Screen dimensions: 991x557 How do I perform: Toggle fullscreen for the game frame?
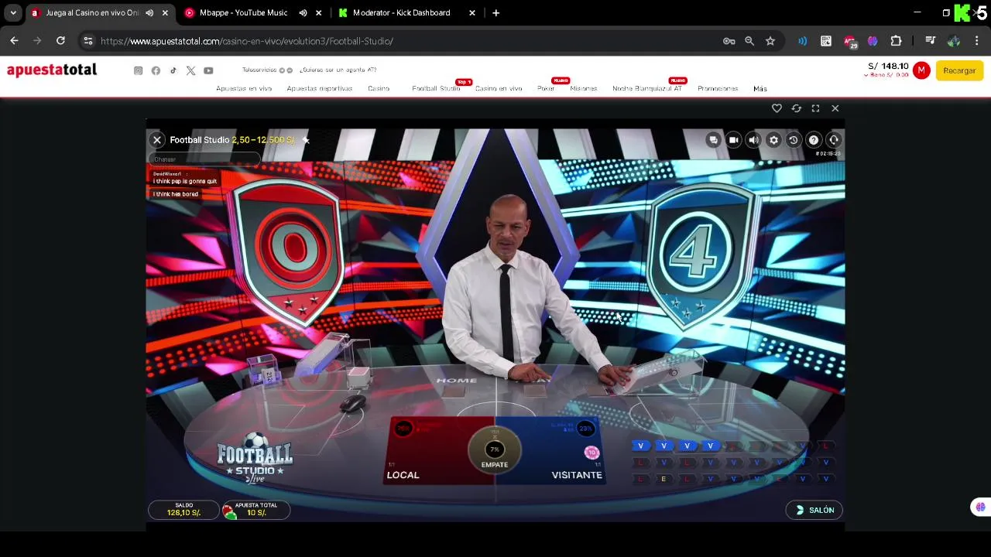pyautogui.click(x=815, y=108)
